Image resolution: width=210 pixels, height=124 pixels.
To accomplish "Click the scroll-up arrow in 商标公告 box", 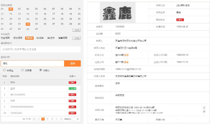I will 204,108.
